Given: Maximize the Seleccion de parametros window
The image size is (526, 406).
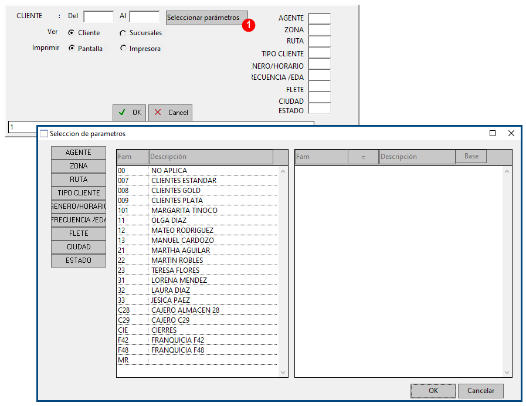Looking at the screenshot, I should click(493, 133).
